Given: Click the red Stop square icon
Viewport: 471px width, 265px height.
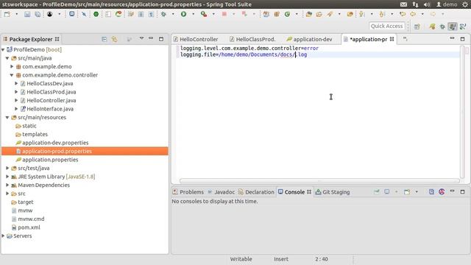Looking at the screenshot, I should (224, 14).
